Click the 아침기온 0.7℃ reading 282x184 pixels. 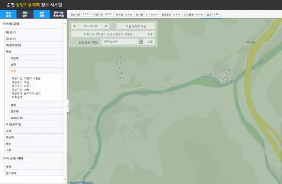102,15
